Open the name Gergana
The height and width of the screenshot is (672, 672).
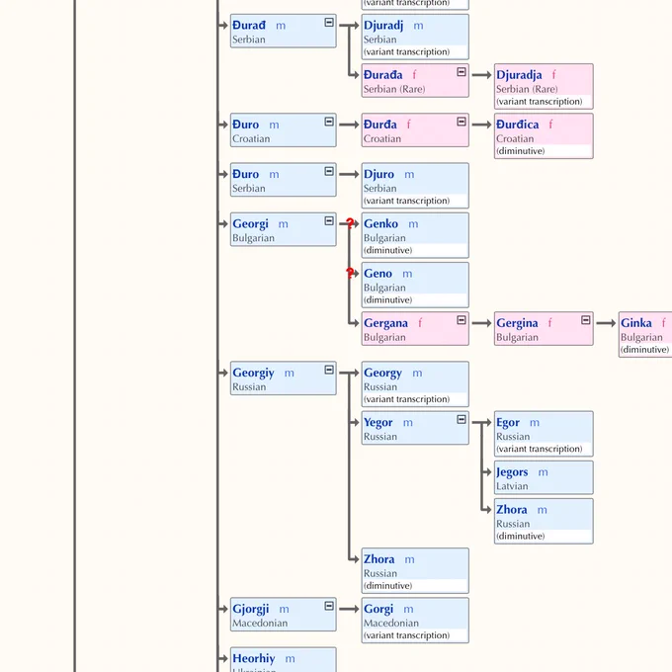385,323
